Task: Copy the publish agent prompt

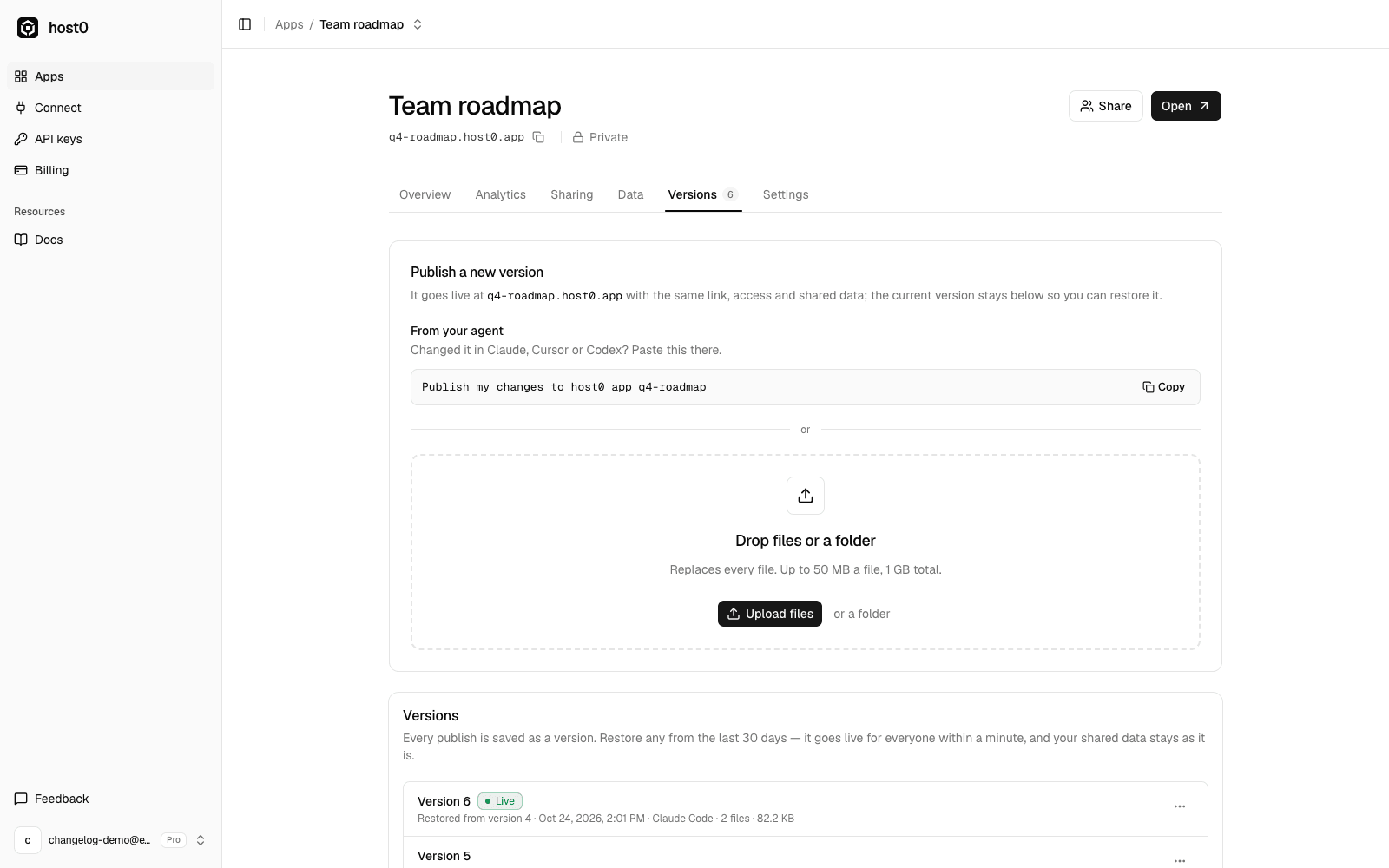Action: pyautogui.click(x=1163, y=387)
